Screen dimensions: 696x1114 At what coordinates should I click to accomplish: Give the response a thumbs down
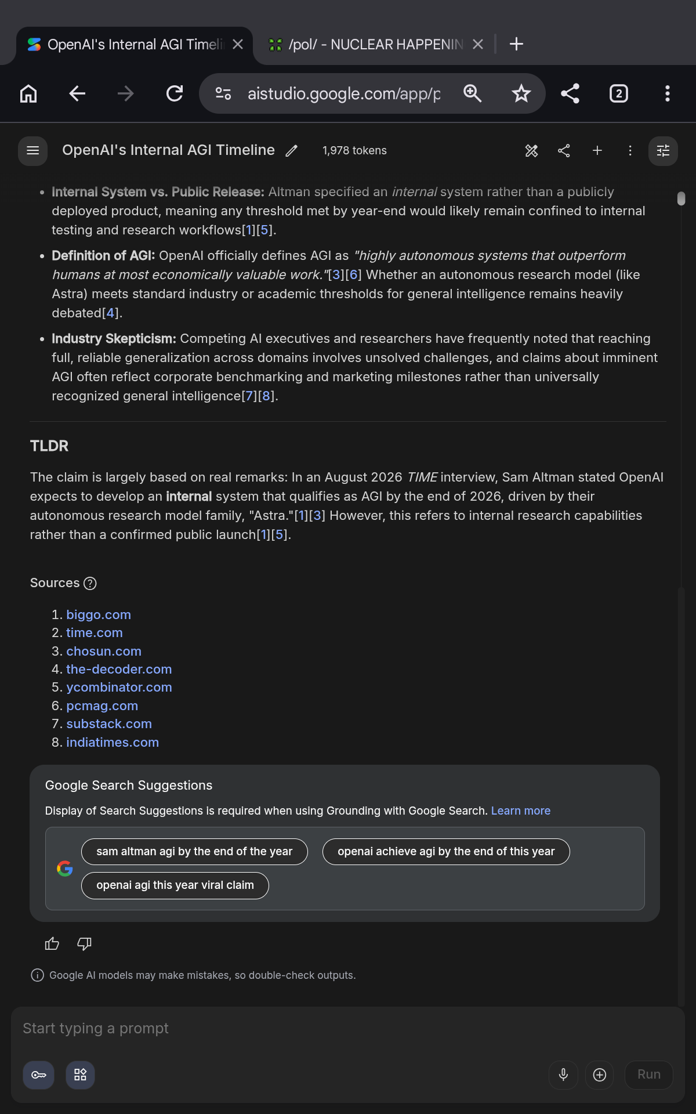point(85,944)
